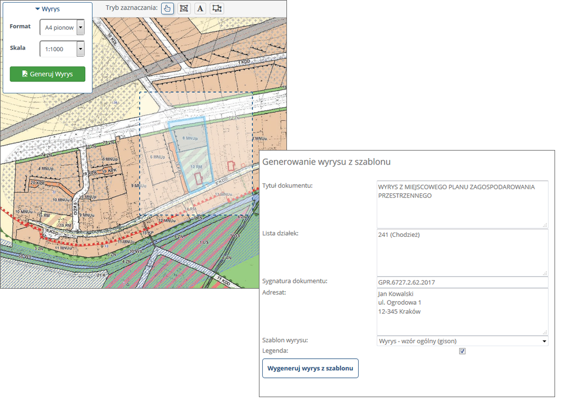Select the hand pointer selection mode
The width and height of the screenshot is (561, 402).
[167, 8]
